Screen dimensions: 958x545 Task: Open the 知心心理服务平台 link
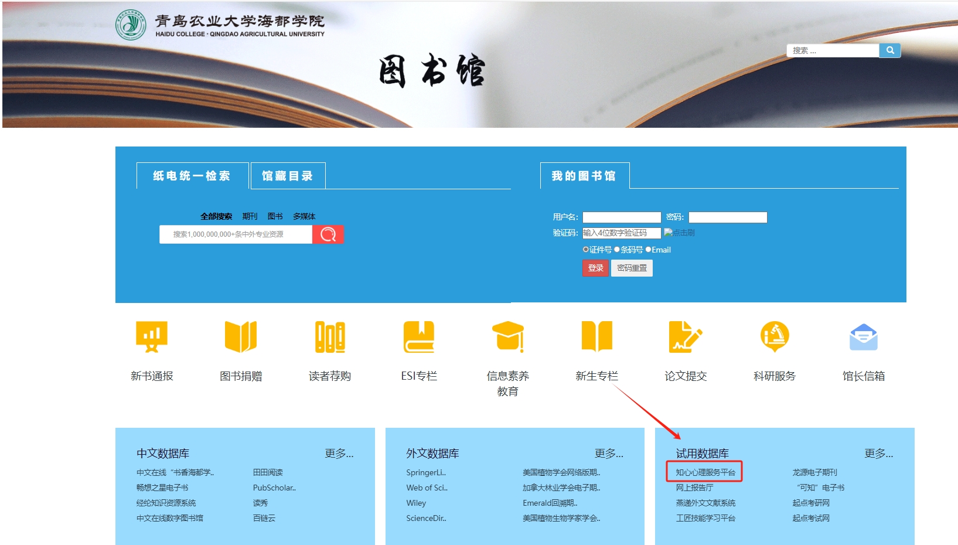[705, 472]
